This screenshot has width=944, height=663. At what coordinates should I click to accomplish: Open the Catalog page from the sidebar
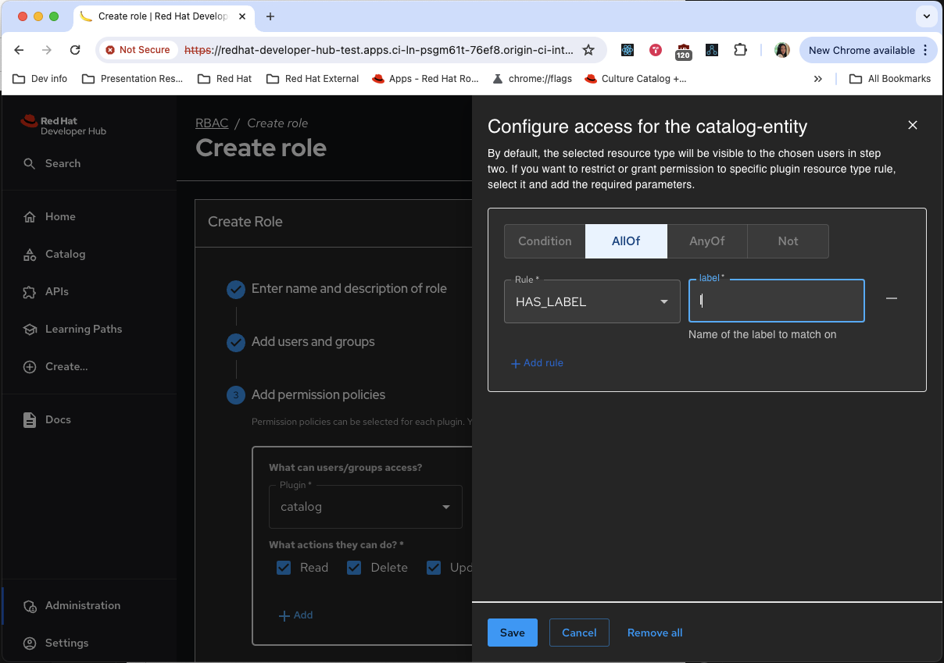65,254
